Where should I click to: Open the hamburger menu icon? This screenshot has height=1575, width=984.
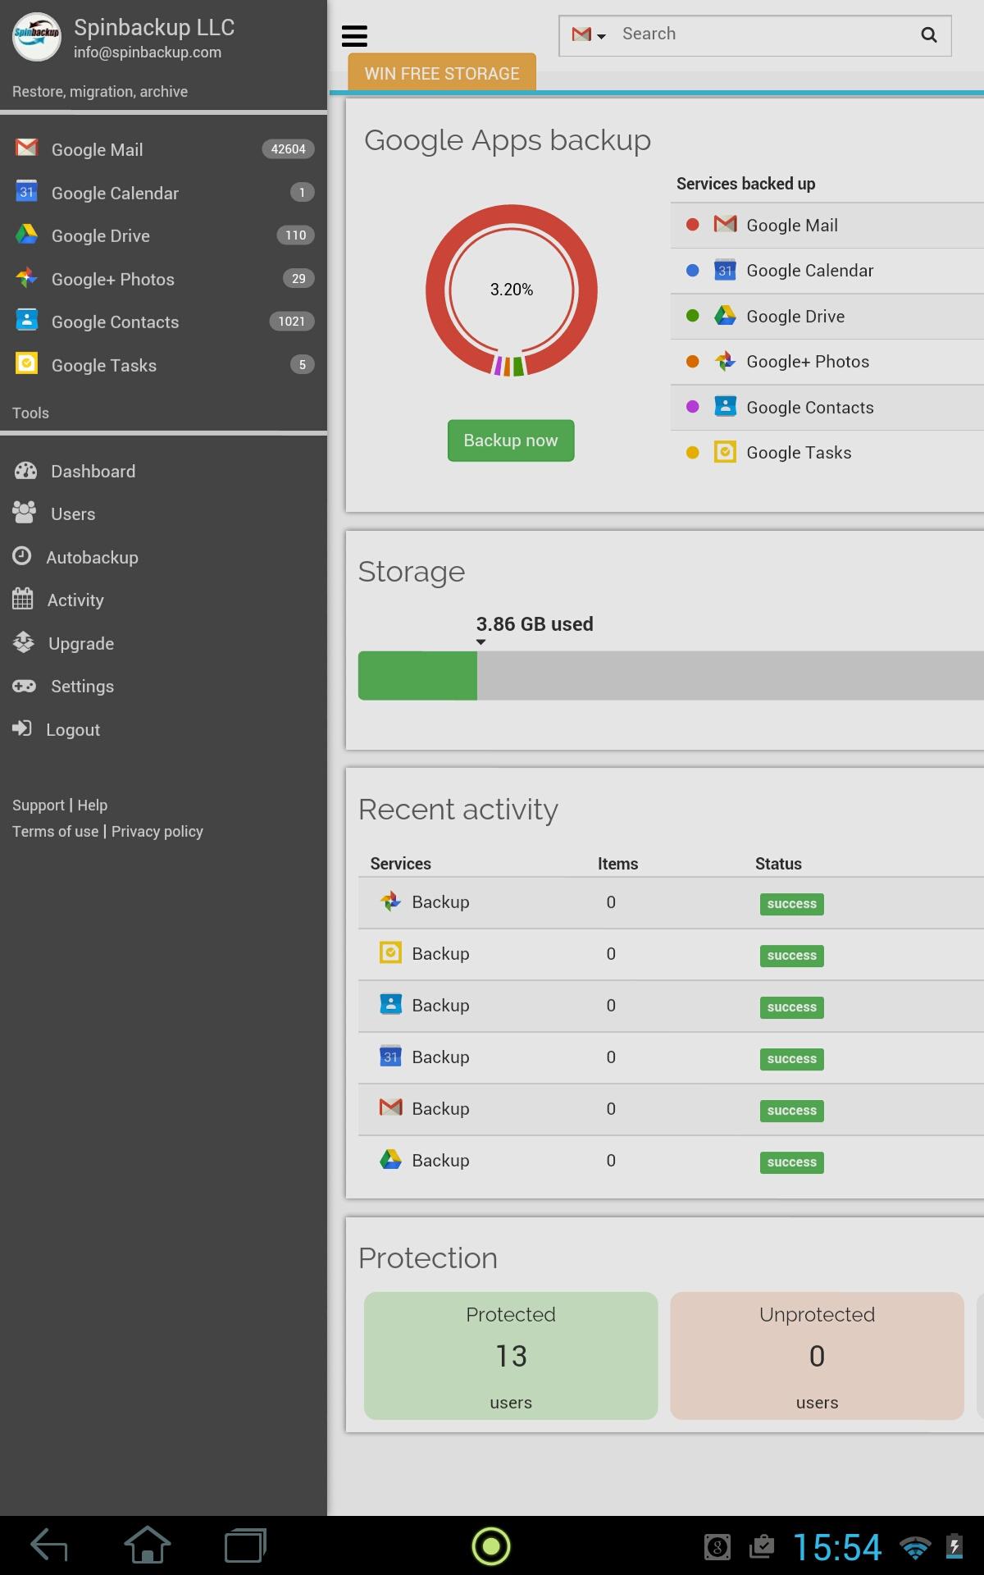(x=354, y=36)
